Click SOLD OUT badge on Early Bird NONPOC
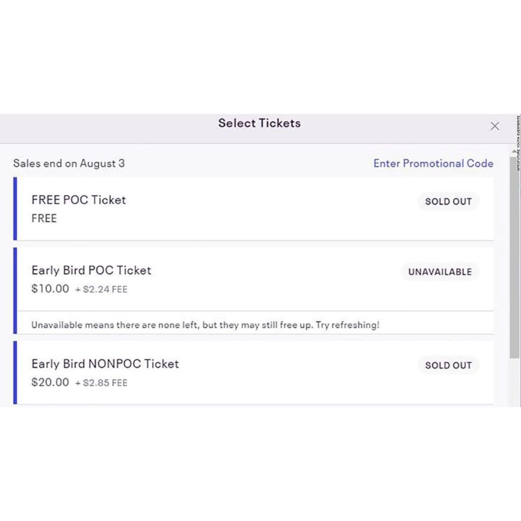 click(448, 365)
